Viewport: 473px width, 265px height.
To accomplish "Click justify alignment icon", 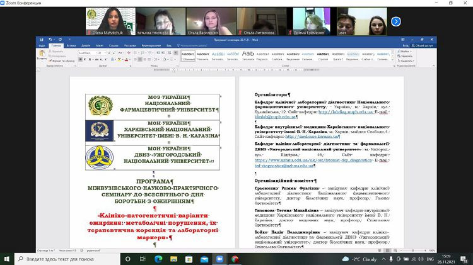I will tap(149, 59).
